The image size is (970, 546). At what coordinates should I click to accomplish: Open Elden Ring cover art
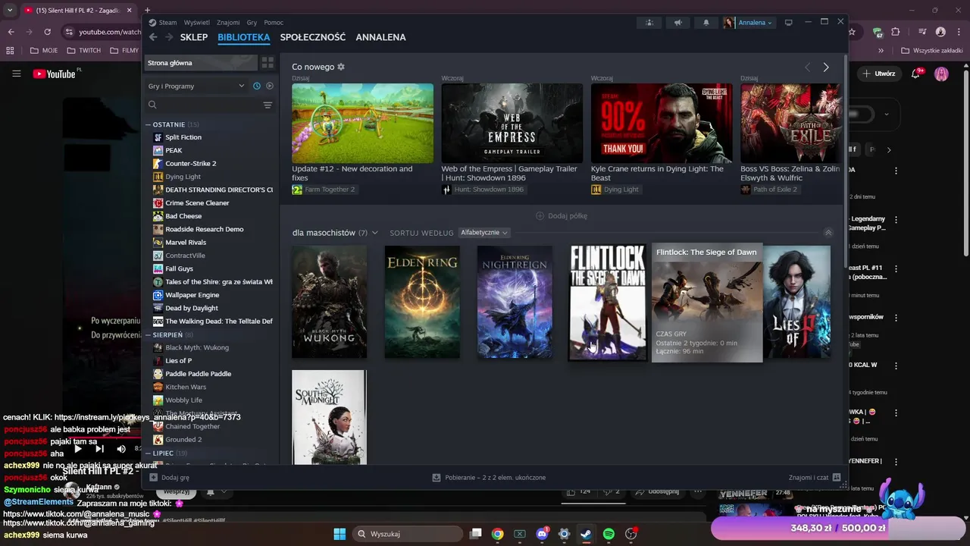(x=422, y=302)
